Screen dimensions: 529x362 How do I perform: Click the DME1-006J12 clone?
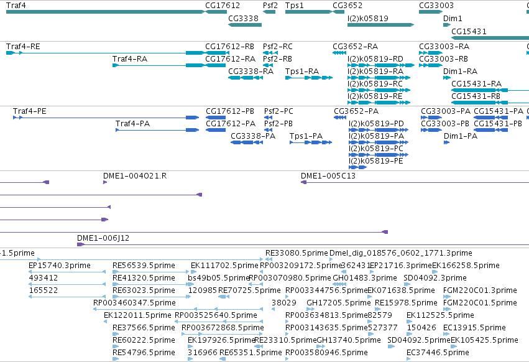(303, 244)
